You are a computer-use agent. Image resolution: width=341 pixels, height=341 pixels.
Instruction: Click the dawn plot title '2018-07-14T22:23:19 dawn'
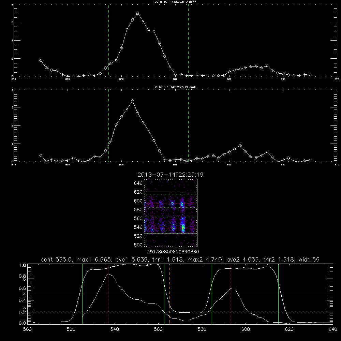[175, 2]
